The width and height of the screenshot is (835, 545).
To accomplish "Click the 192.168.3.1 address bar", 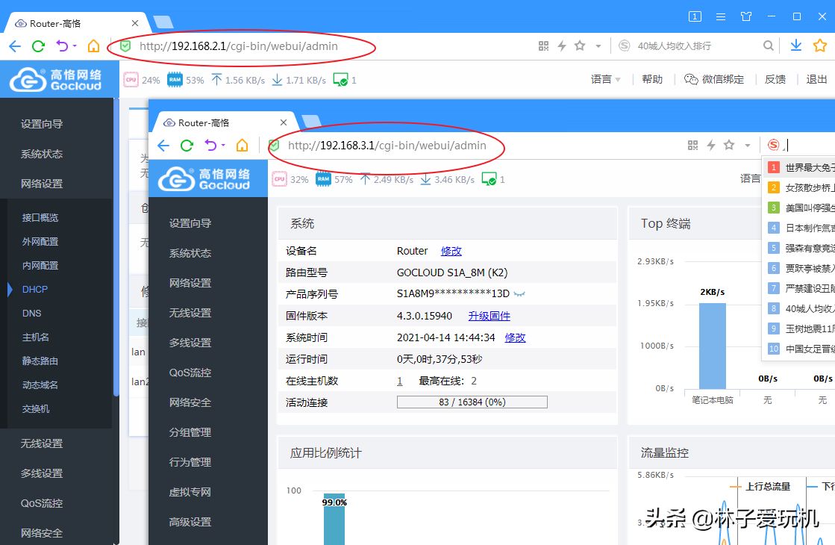I will 387,146.
